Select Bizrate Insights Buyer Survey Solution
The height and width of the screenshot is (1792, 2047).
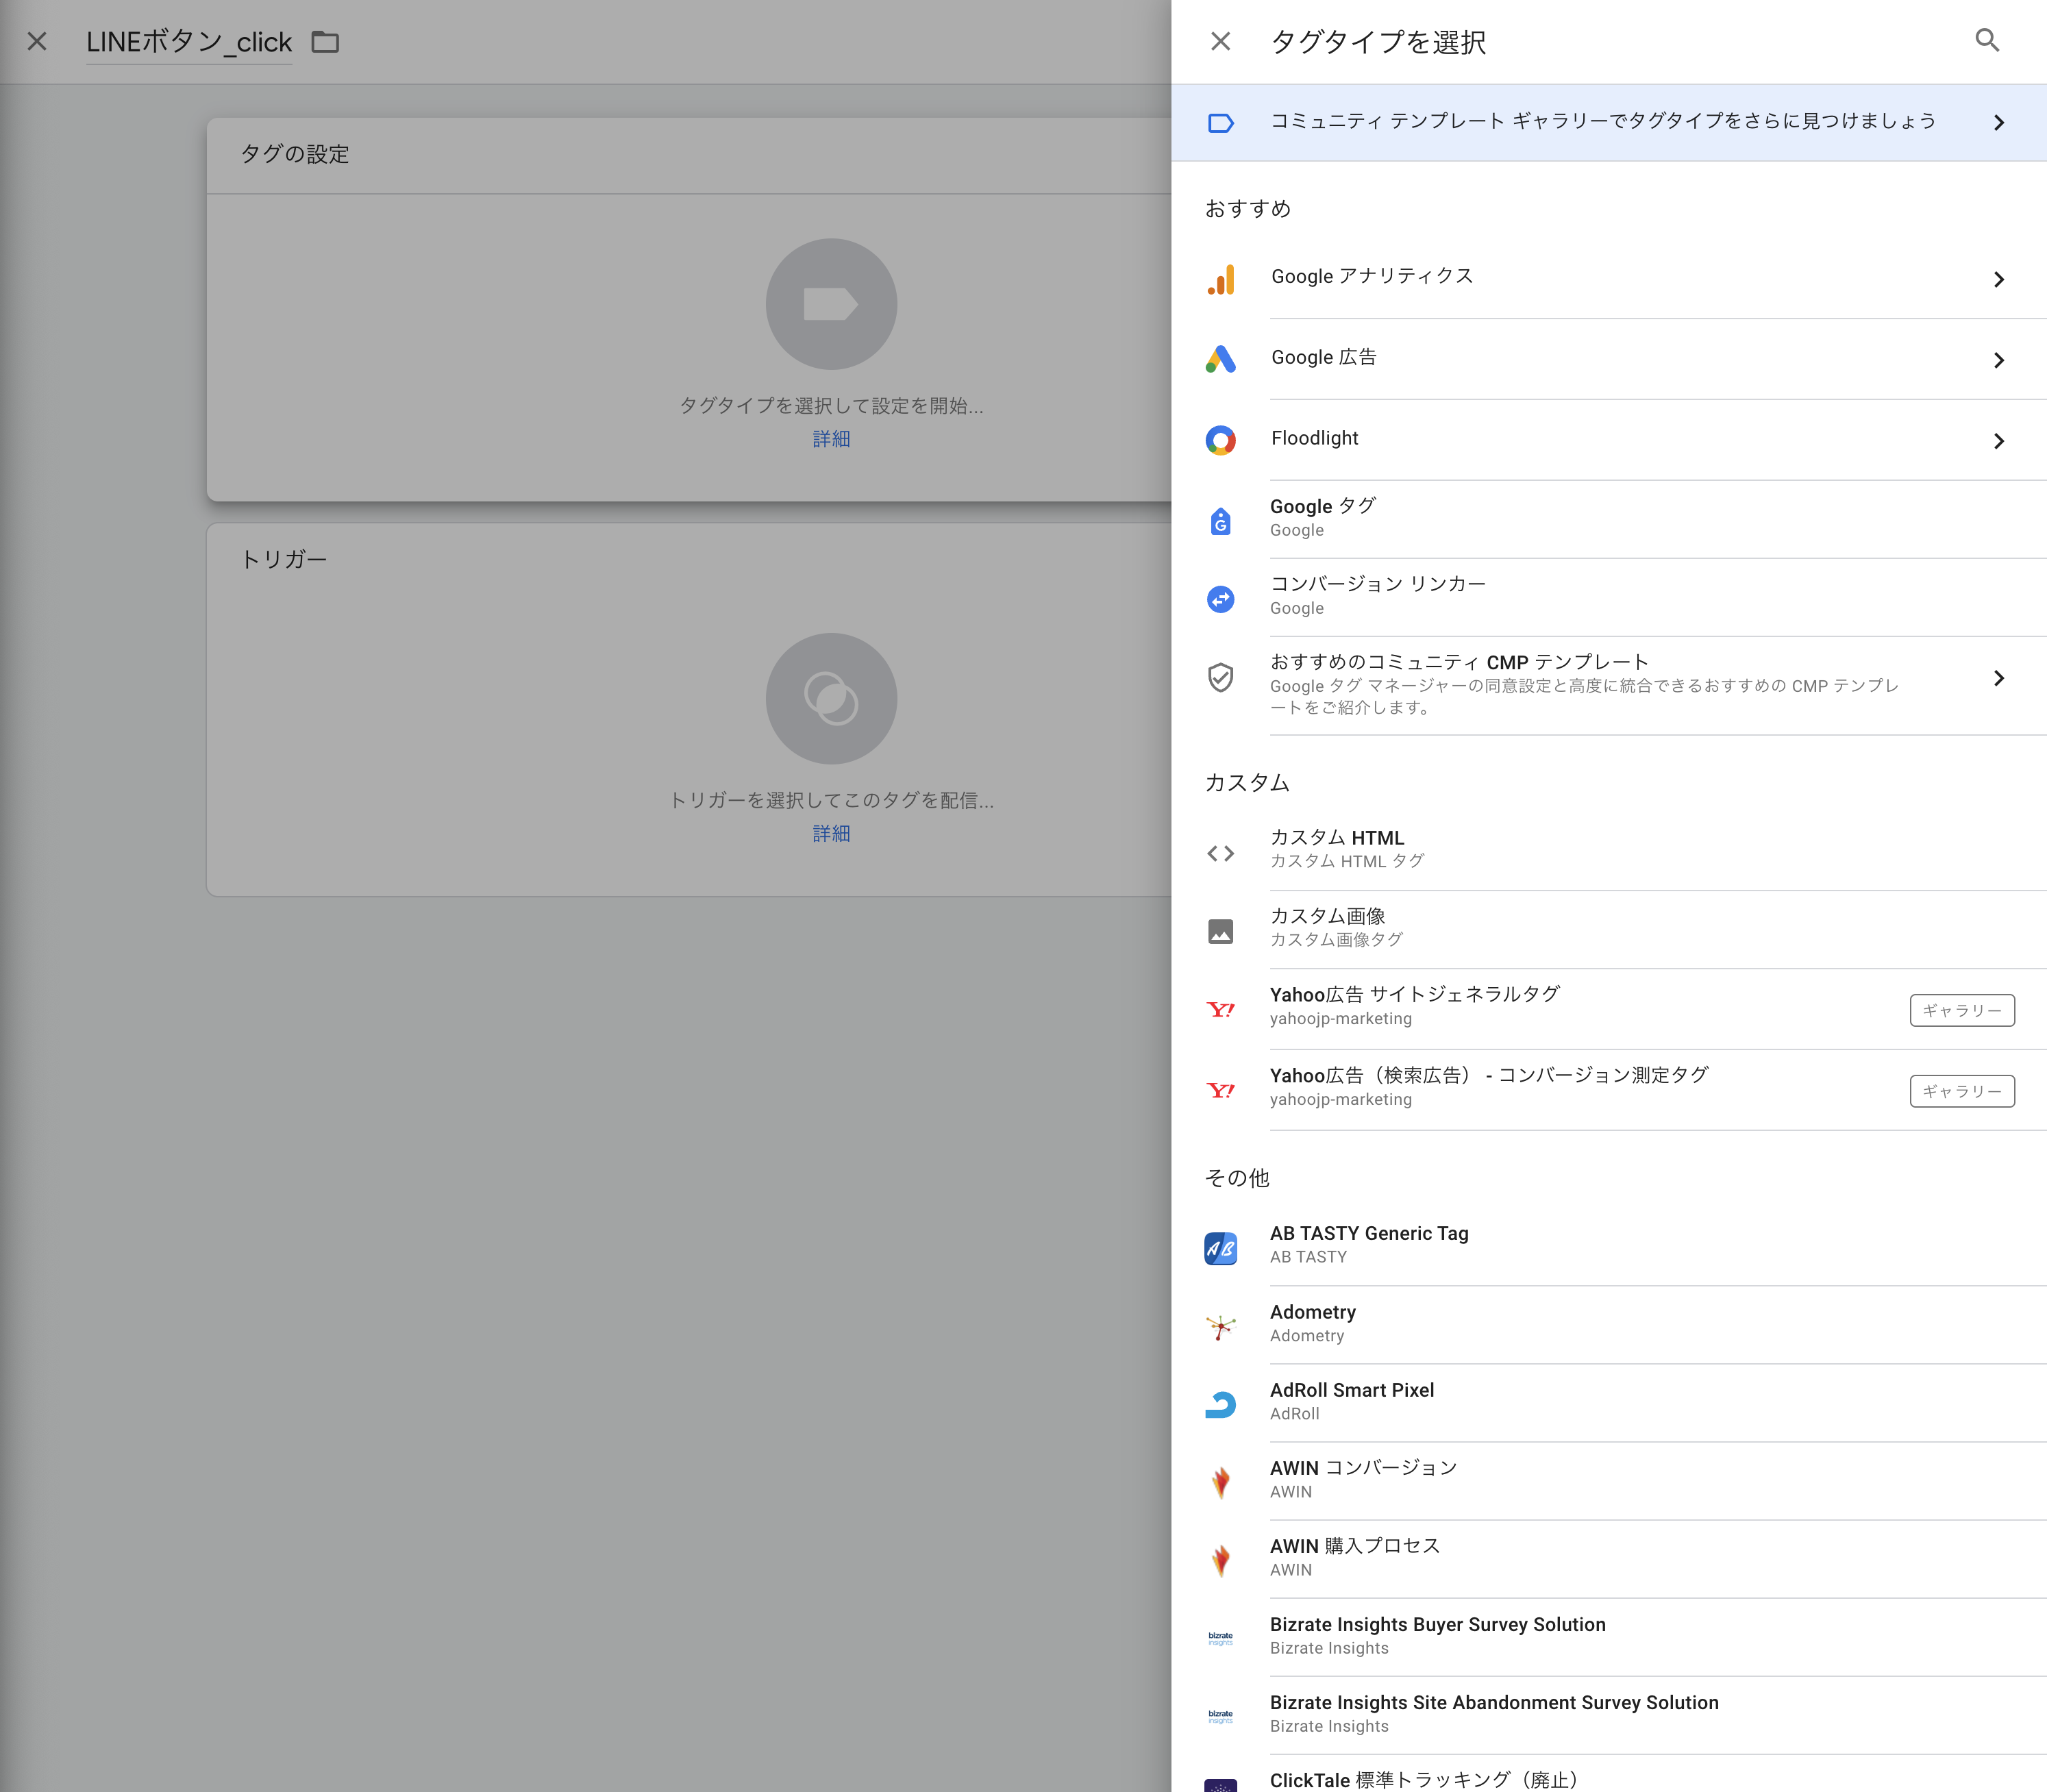pyautogui.click(x=1608, y=1636)
